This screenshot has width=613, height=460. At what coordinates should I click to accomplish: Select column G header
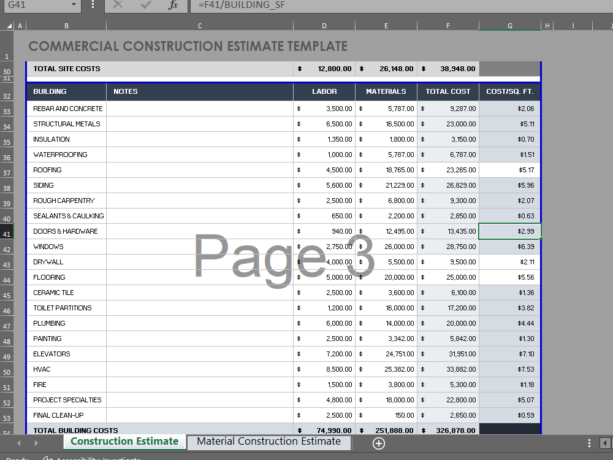coord(509,25)
